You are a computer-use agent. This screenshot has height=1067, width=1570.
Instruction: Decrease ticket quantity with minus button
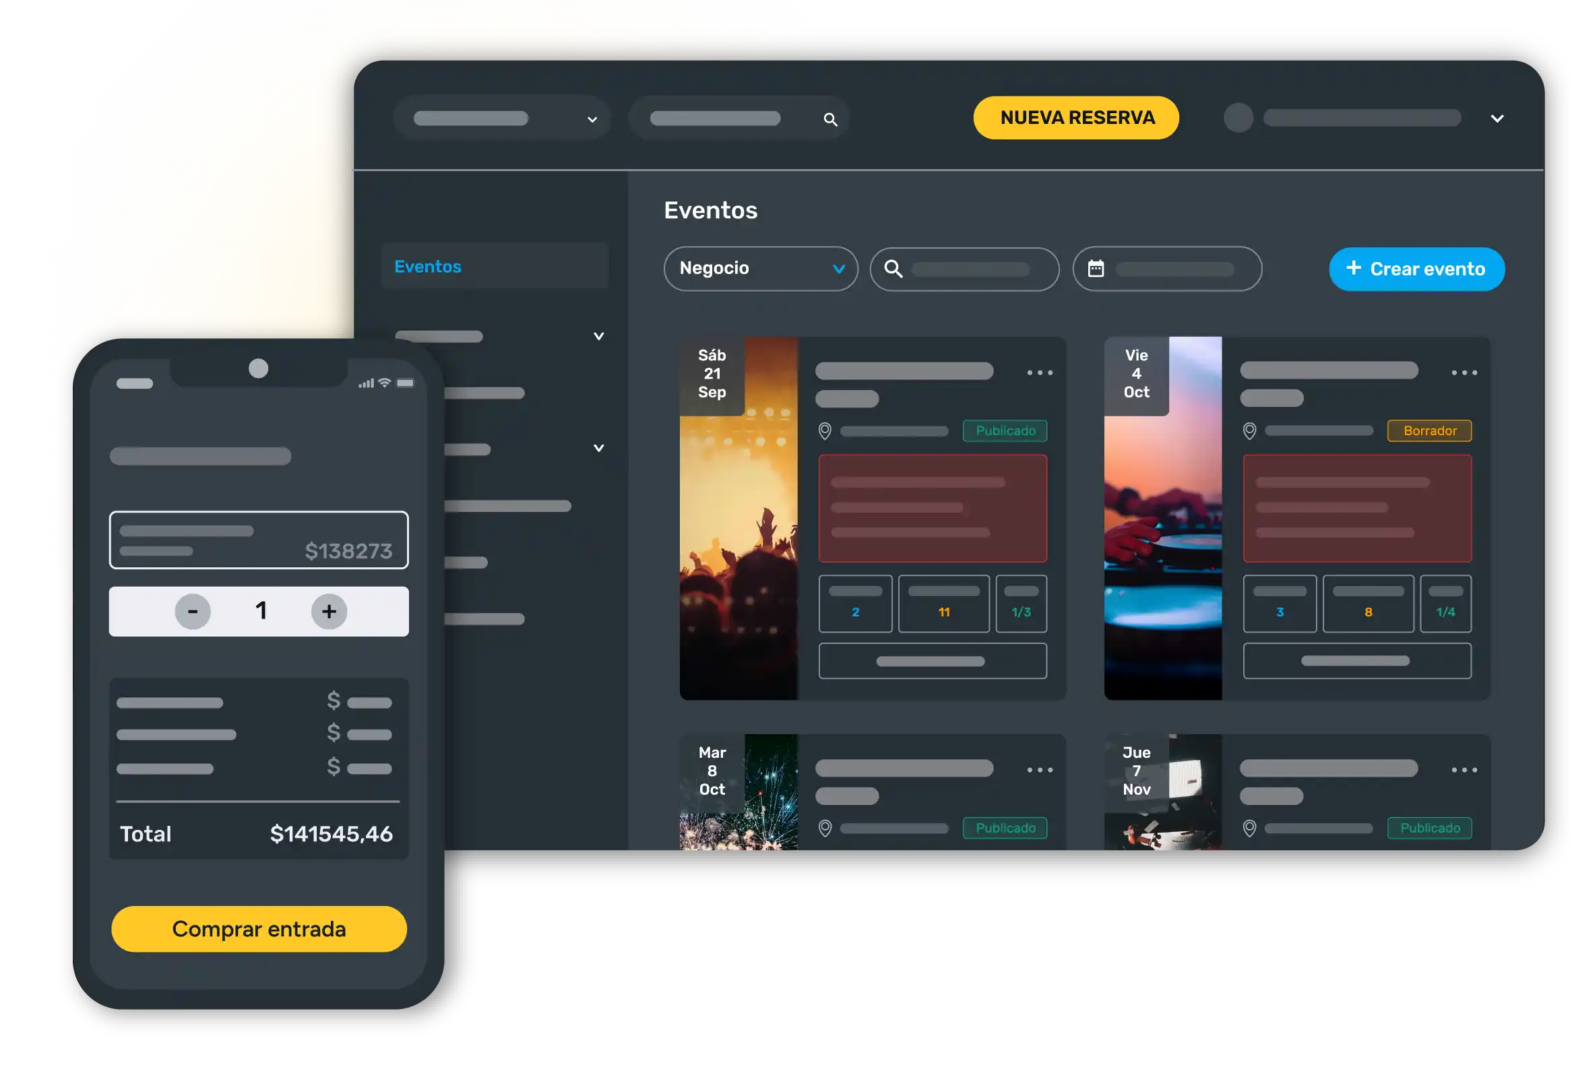tap(193, 612)
